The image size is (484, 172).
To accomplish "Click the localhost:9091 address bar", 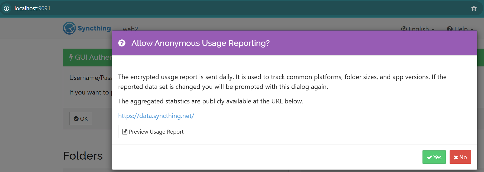I will pyautogui.click(x=33, y=8).
